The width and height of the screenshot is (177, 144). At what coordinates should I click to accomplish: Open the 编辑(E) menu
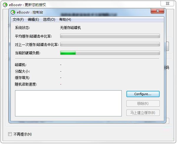tap(33, 20)
